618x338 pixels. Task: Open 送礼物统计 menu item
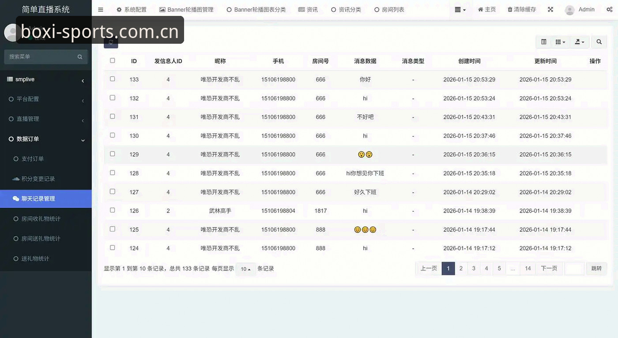click(x=46, y=258)
